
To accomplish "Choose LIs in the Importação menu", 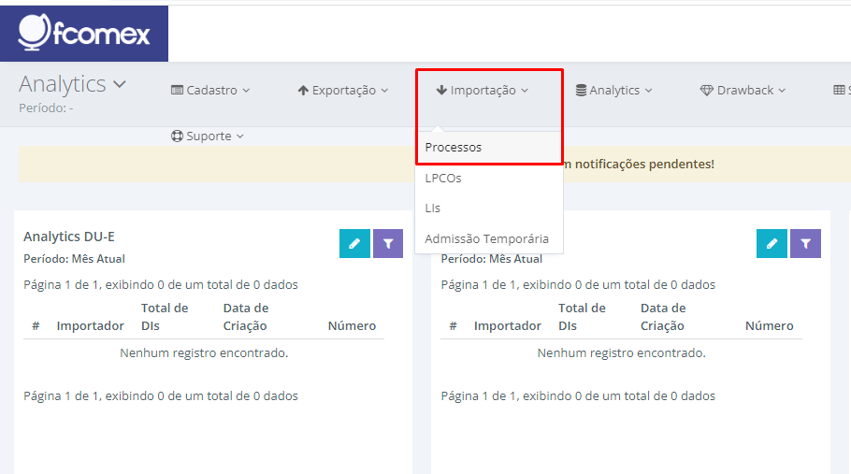I will click(489, 208).
